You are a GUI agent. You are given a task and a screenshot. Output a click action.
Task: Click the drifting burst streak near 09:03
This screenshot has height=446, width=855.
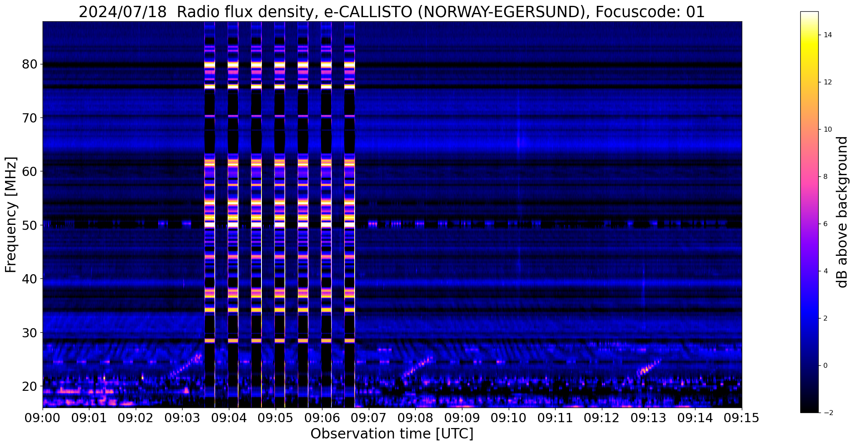[186, 365]
